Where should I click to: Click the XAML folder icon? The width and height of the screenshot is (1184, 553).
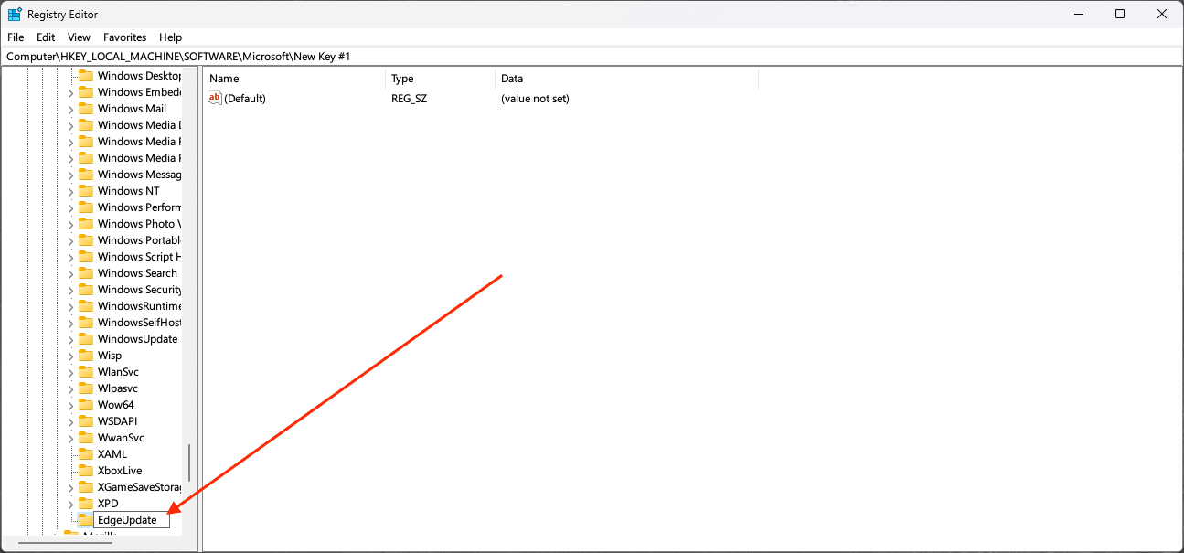click(x=86, y=454)
